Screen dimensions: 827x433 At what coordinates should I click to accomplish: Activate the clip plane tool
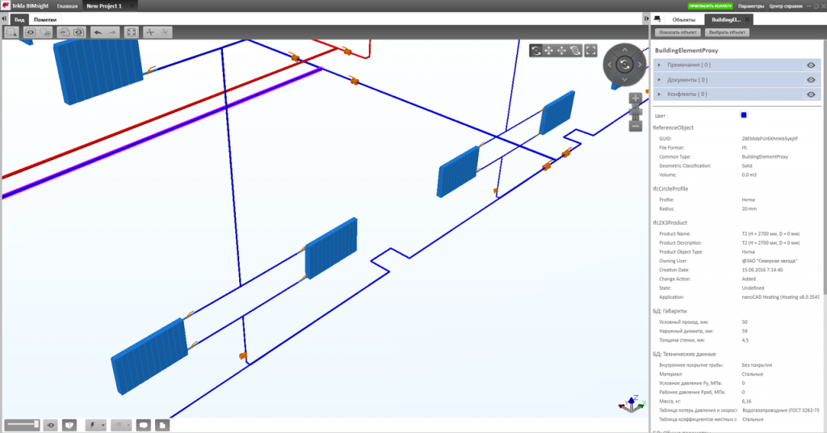click(x=150, y=32)
